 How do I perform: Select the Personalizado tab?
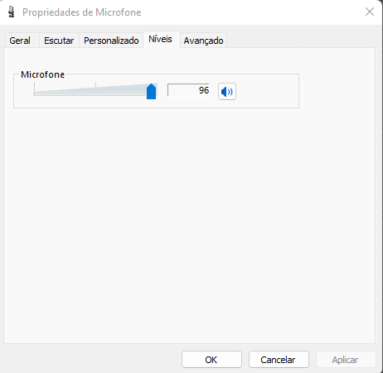tap(111, 41)
